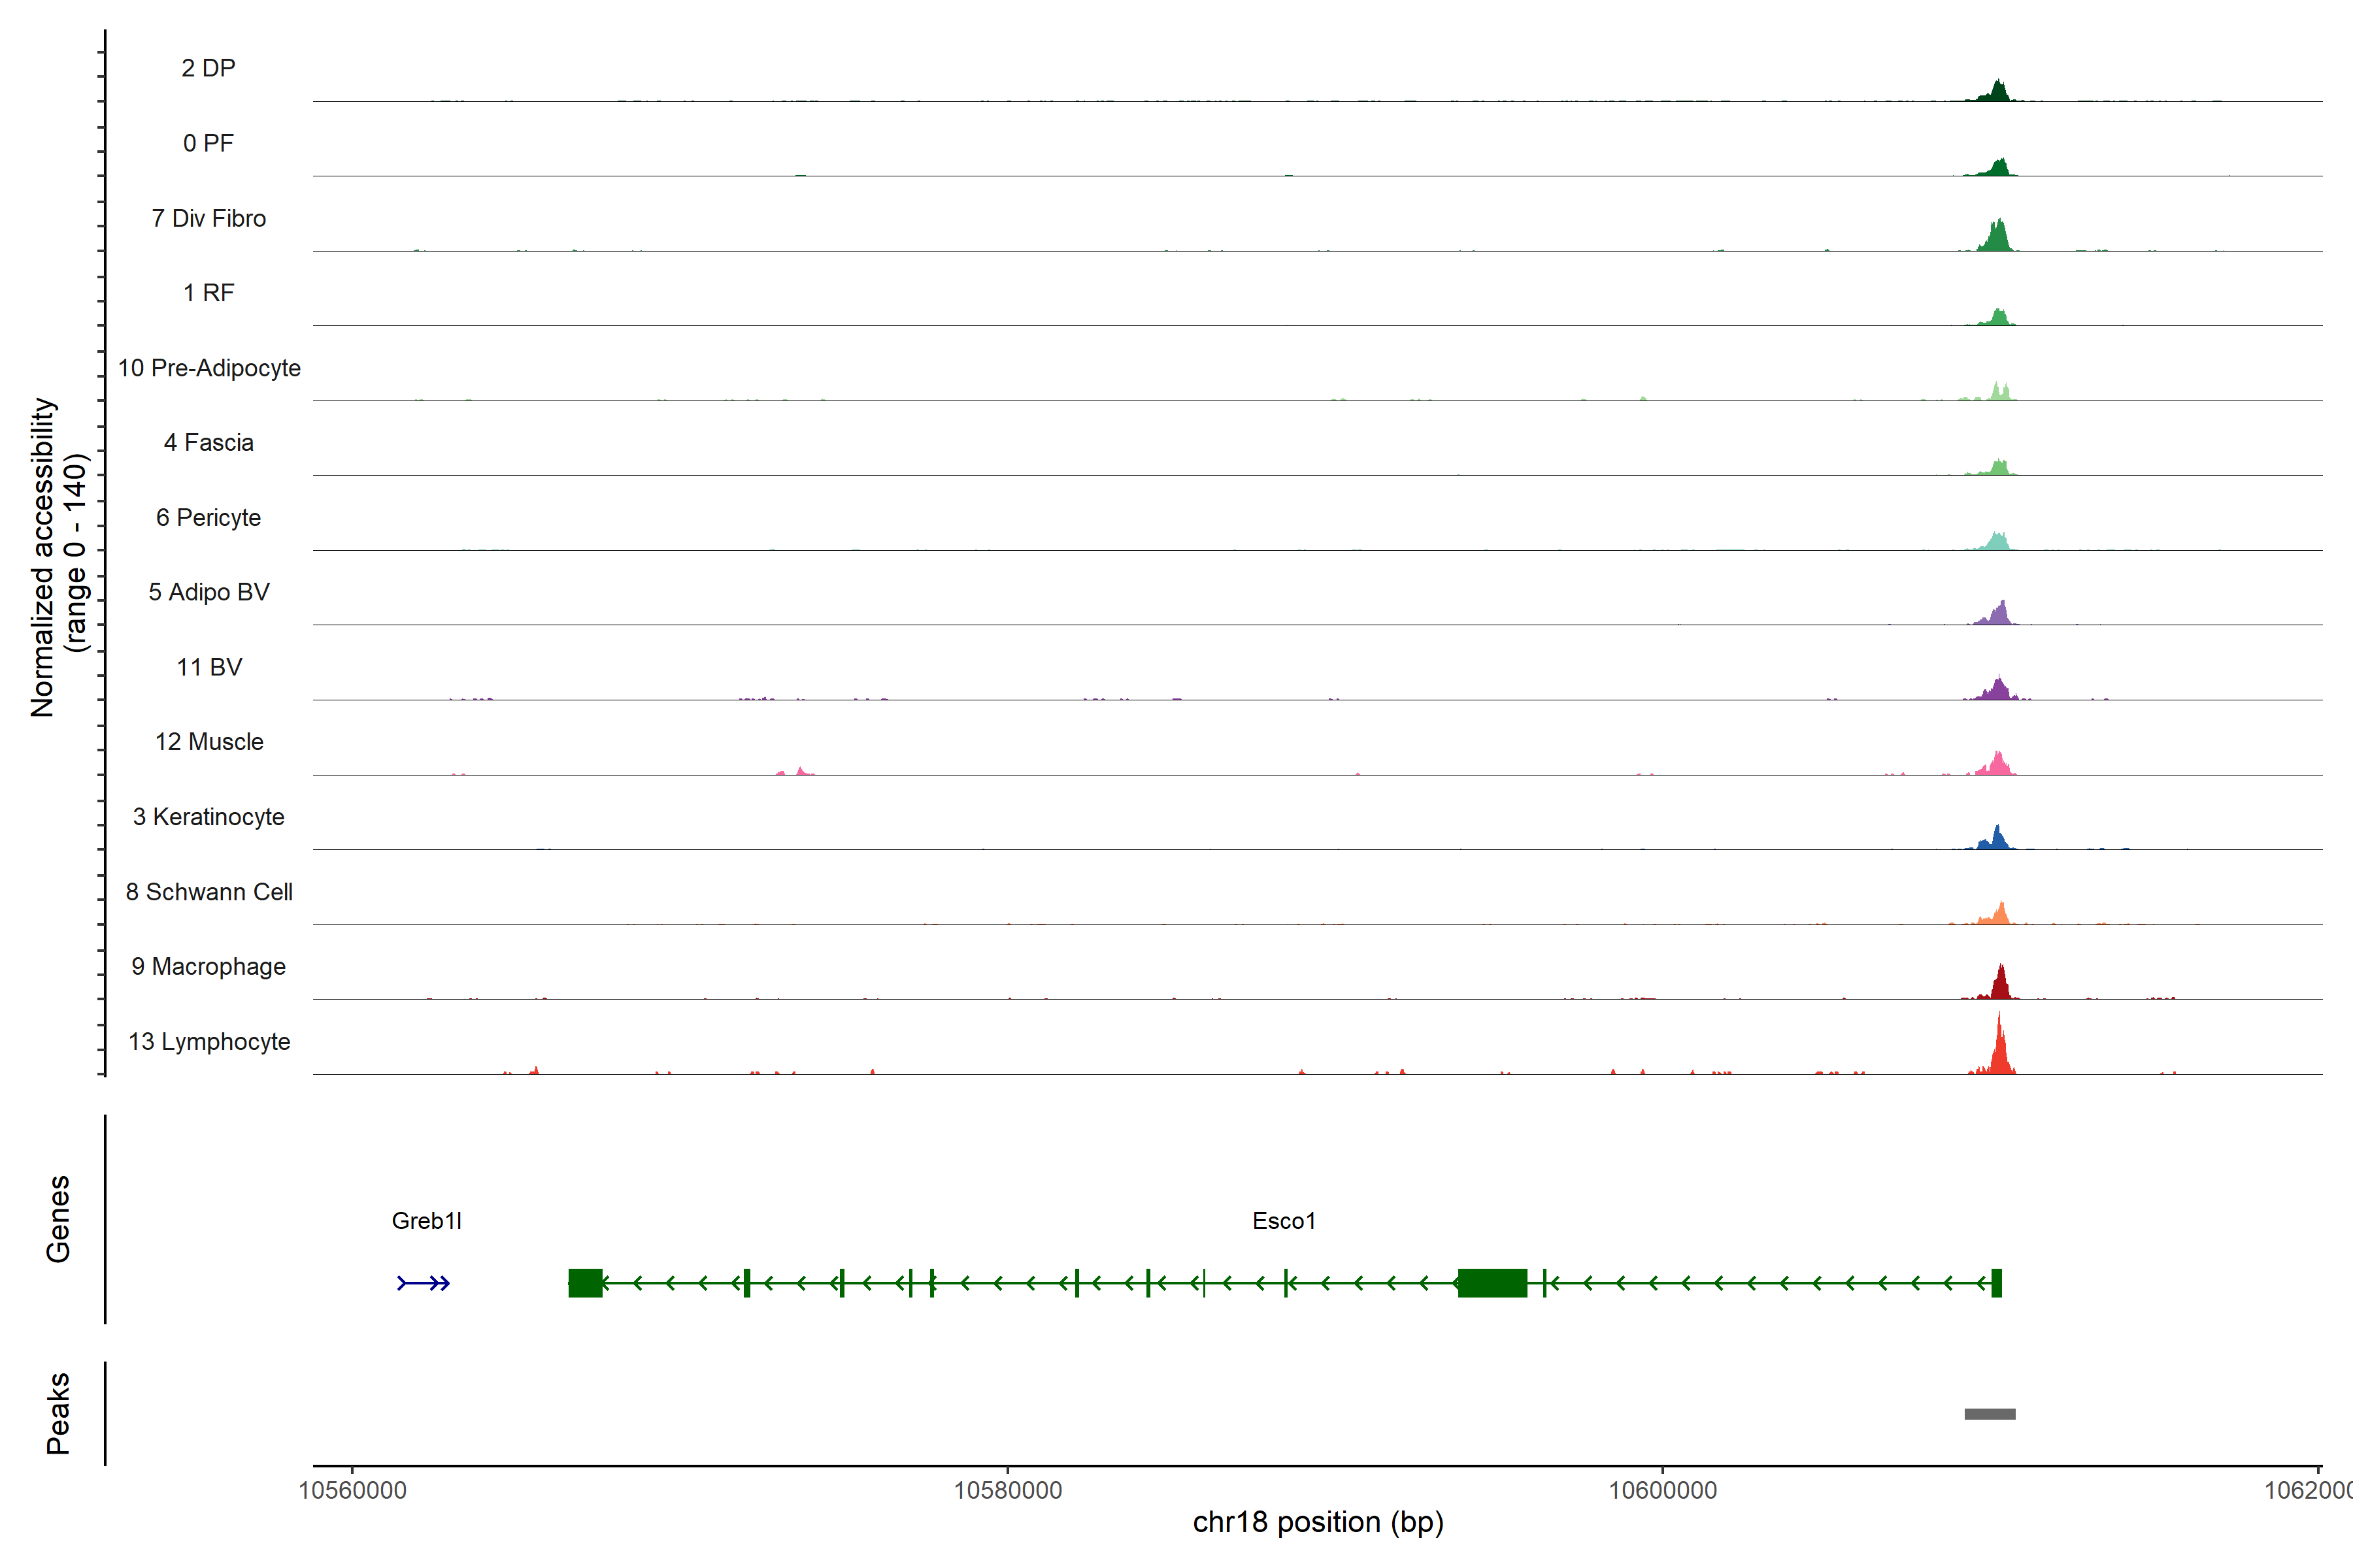Click the Genes track label
The height and width of the screenshot is (1568, 2353).
58,1219
